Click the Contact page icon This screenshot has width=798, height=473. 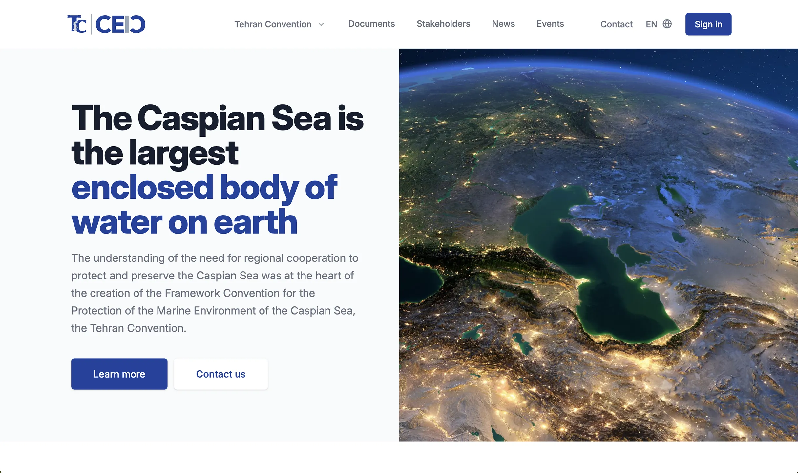(x=616, y=24)
